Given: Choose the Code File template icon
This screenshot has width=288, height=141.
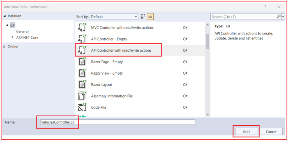Looking at the screenshot, I should tap(82, 107).
